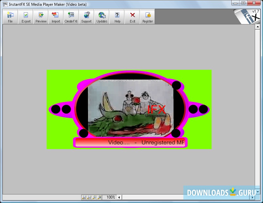
Task: Click the fit-to-window zoom icon
Action: tap(84, 197)
